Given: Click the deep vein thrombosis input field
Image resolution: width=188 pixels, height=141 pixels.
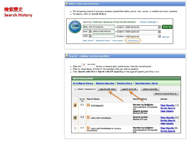Looking at the screenshot, I should 99,27.
